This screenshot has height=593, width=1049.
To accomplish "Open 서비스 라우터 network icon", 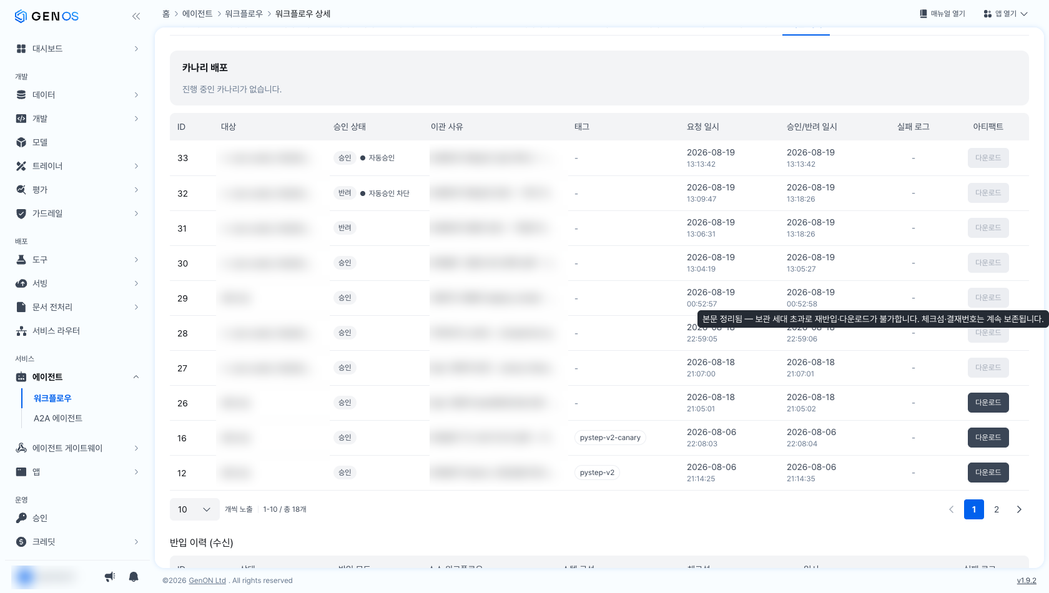I will click(x=21, y=331).
